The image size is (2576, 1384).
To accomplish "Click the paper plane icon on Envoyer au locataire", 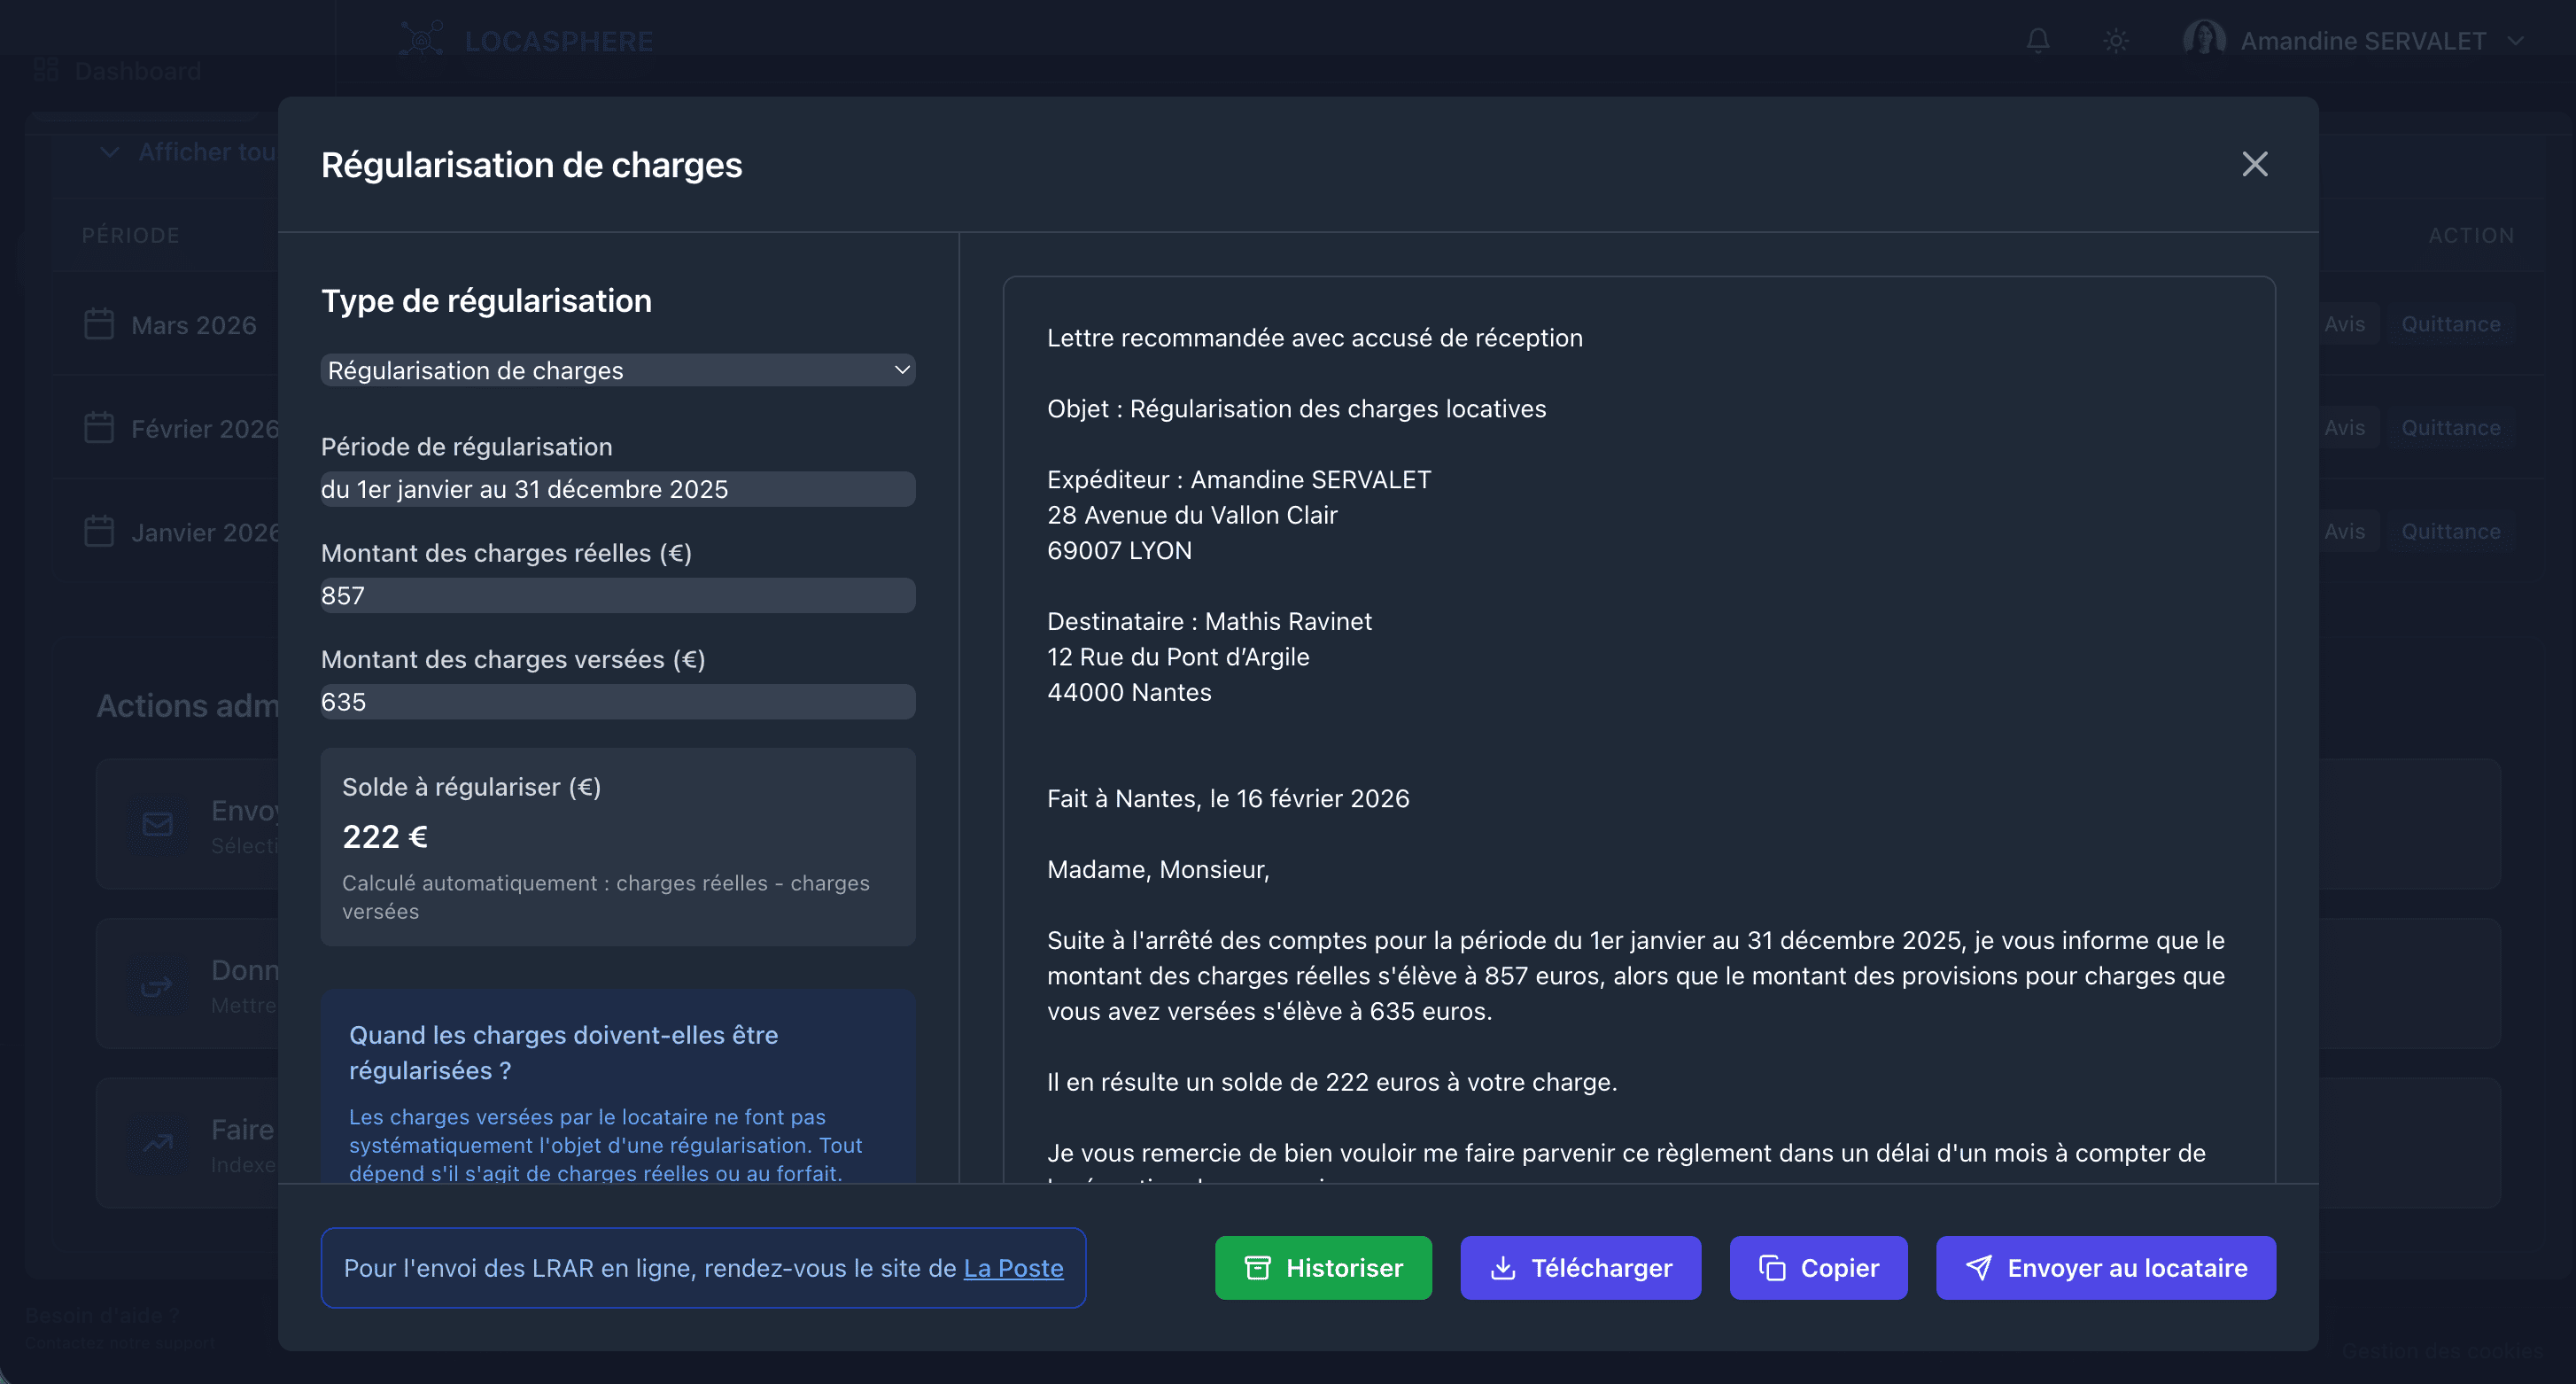I will [x=1979, y=1267].
